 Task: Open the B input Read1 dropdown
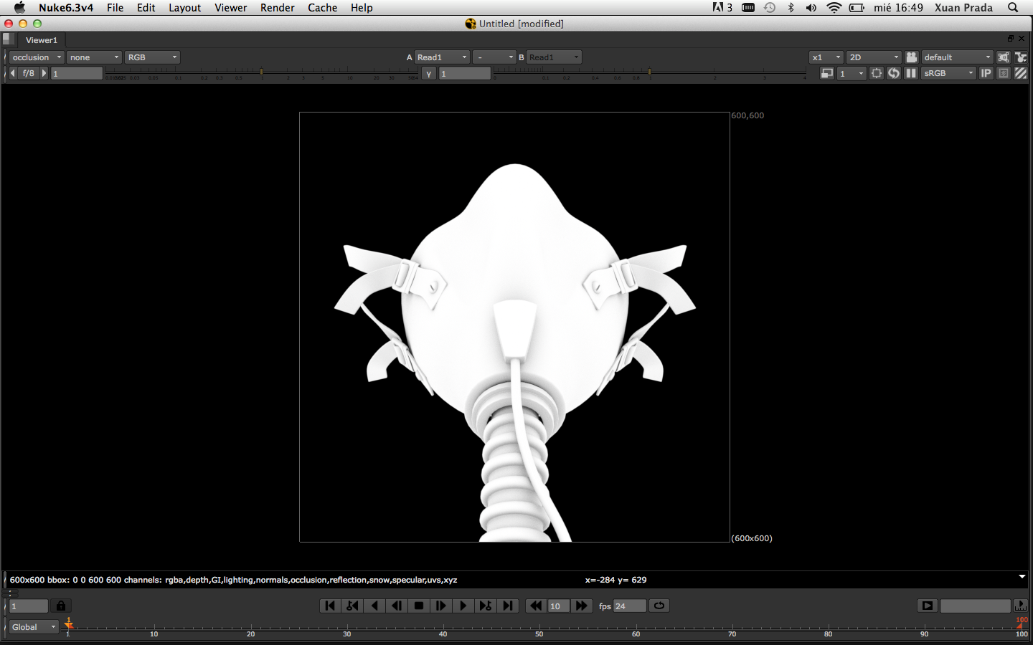[554, 57]
